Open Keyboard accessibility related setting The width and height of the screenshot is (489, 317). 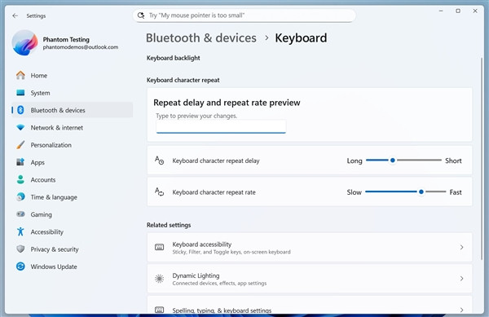click(310, 248)
